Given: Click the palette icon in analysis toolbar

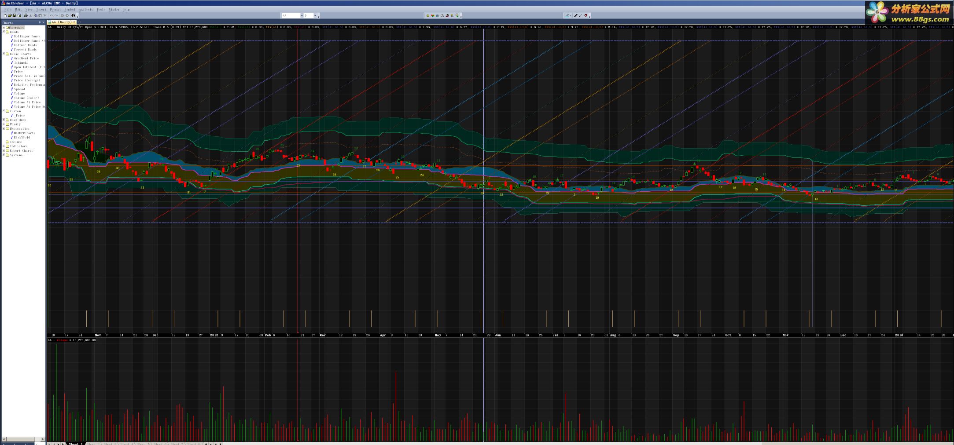Looking at the screenshot, I should pyautogui.click(x=442, y=15).
